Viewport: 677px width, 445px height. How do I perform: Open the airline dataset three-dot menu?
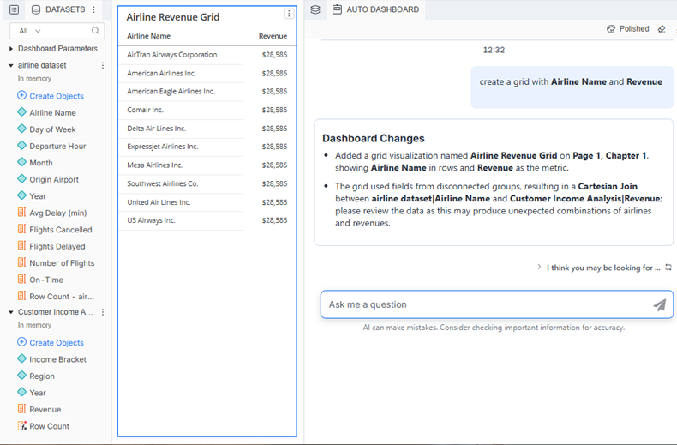point(103,65)
